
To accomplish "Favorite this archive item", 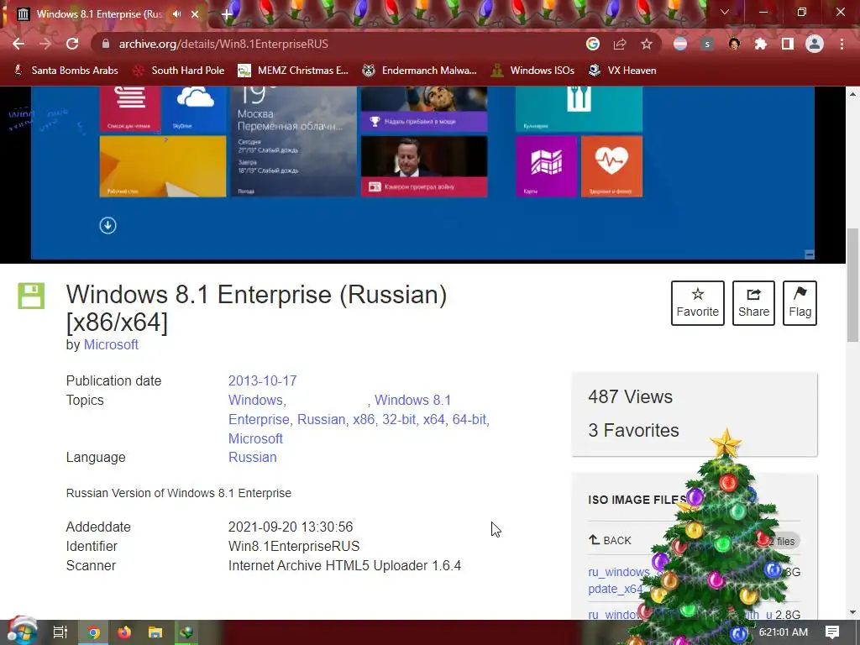I will click(698, 302).
